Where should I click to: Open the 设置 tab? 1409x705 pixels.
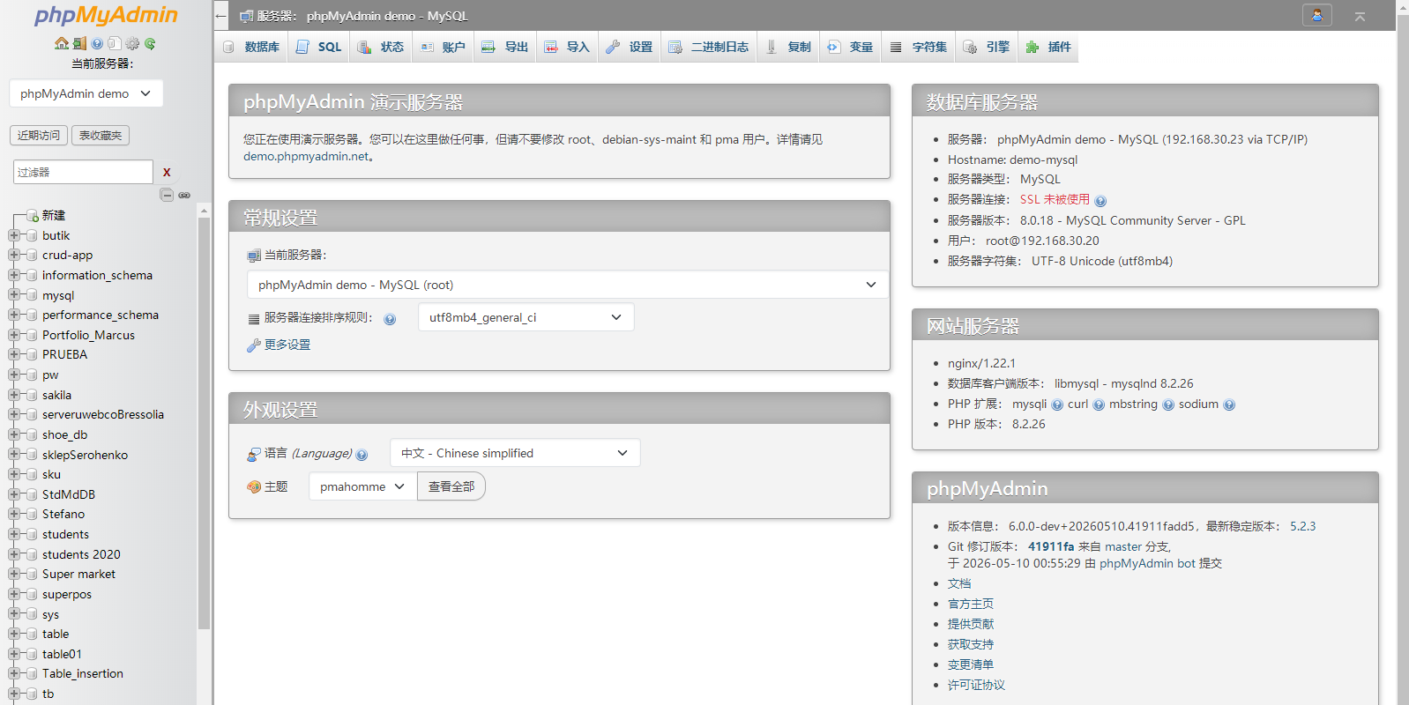click(x=630, y=47)
